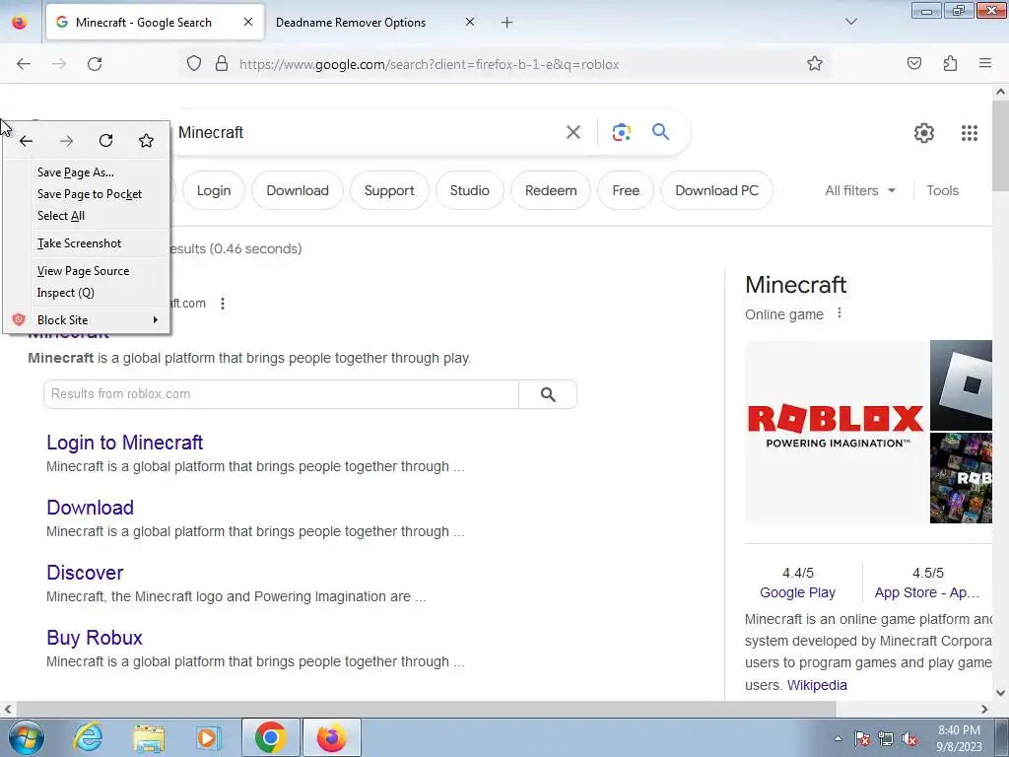Open first result's three-dot menu

(223, 304)
